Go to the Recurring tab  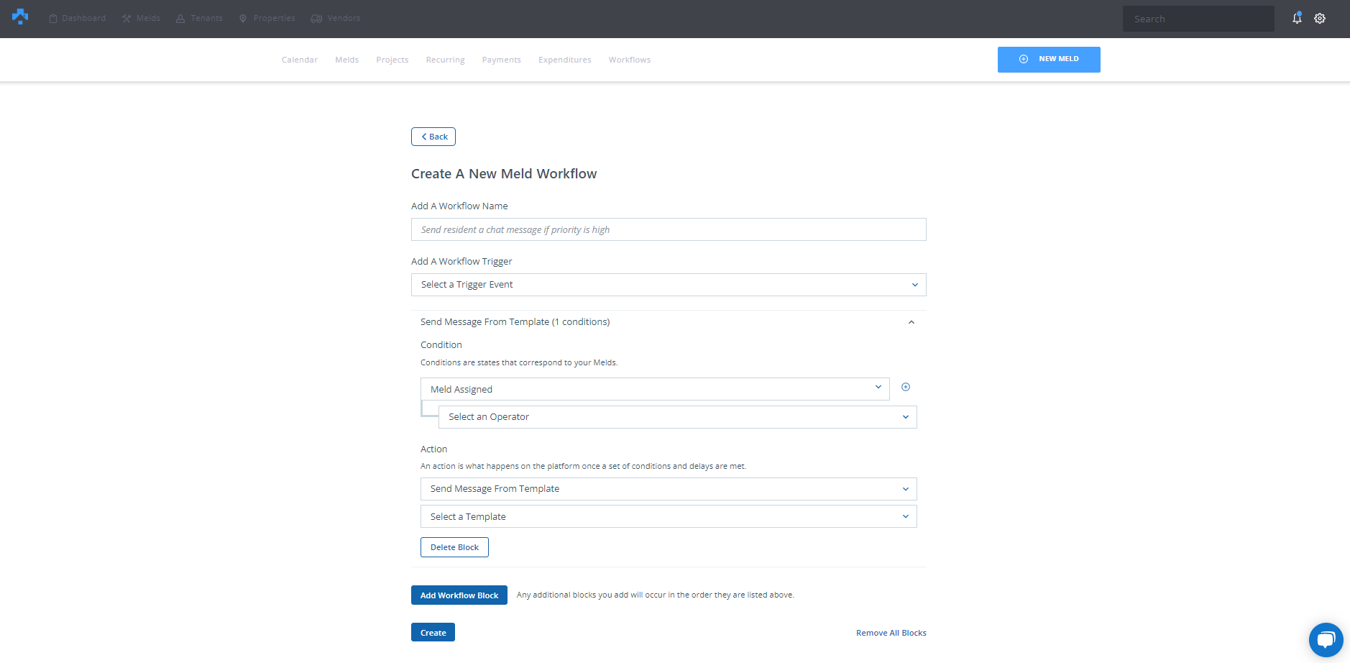pos(445,60)
